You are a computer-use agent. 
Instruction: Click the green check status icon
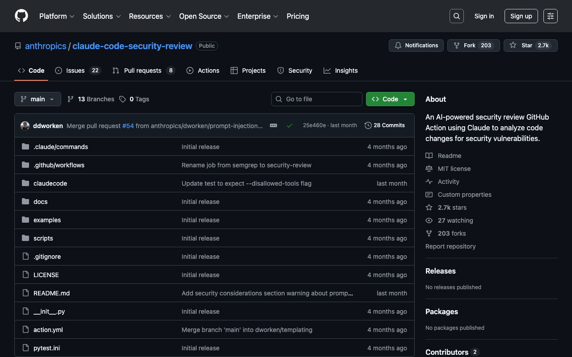[290, 125]
